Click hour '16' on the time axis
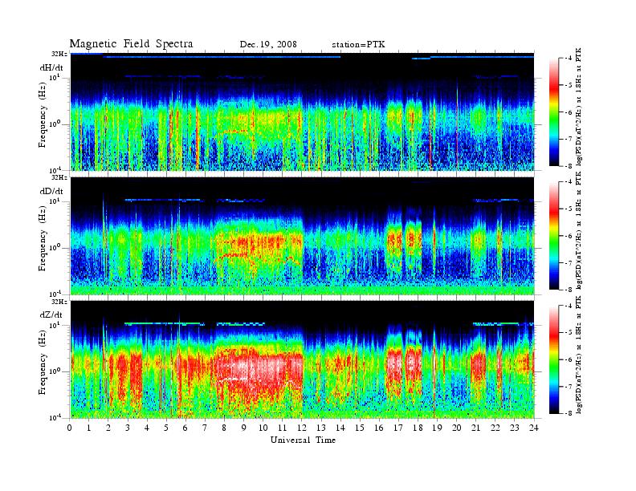The image size is (636, 491). [x=379, y=428]
